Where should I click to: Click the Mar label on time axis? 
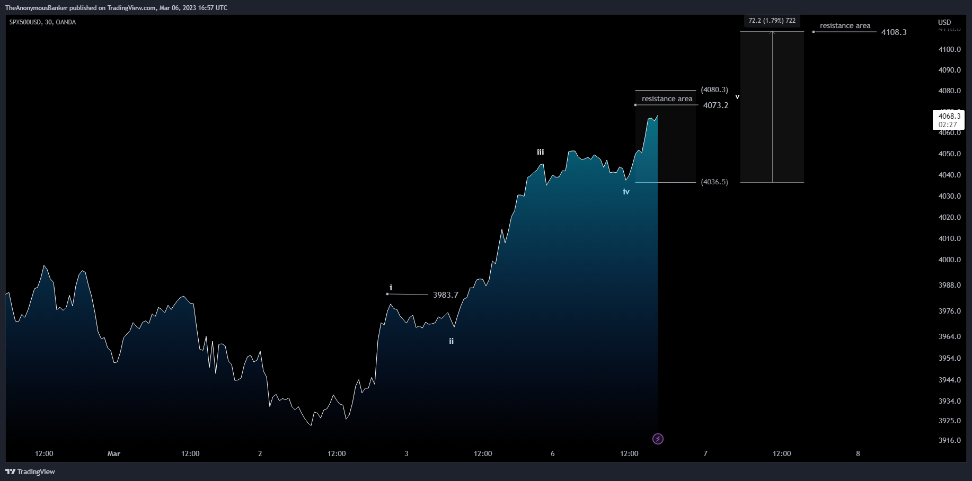tap(113, 453)
